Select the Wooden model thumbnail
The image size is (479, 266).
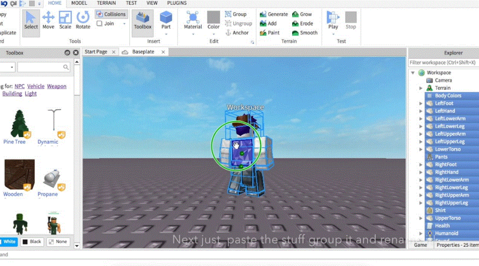coord(19,174)
